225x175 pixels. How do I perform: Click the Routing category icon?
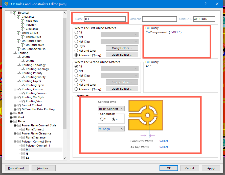pyautogui.click(x=15, y=53)
